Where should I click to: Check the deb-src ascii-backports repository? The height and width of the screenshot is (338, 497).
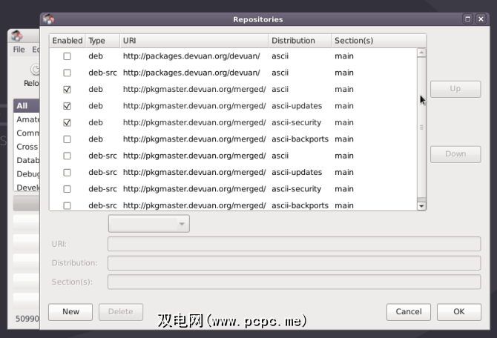67,205
